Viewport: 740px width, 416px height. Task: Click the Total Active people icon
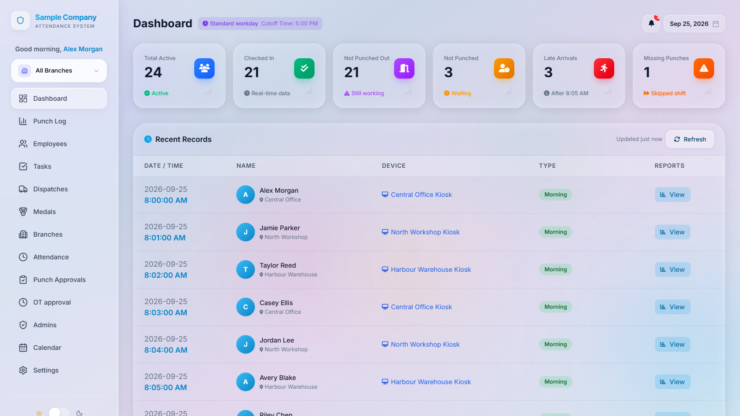pos(204,68)
